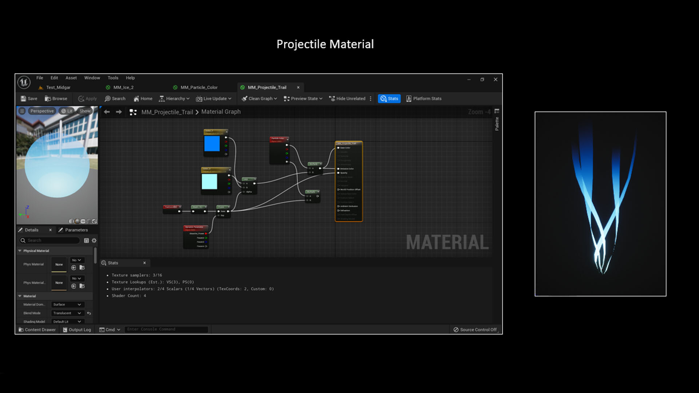Open the Content Drawer
The height and width of the screenshot is (393, 699).
pos(37,330)
